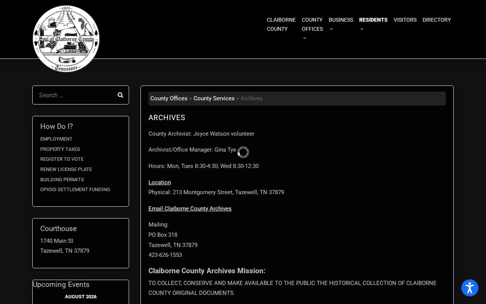Focus the Search input field

[75, 95]
